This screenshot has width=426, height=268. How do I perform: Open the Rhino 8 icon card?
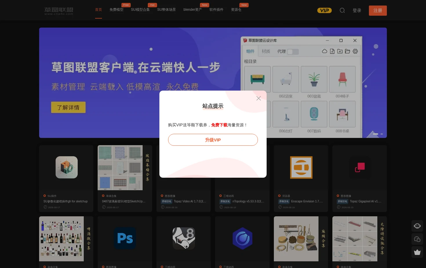(x=184, y=238)
